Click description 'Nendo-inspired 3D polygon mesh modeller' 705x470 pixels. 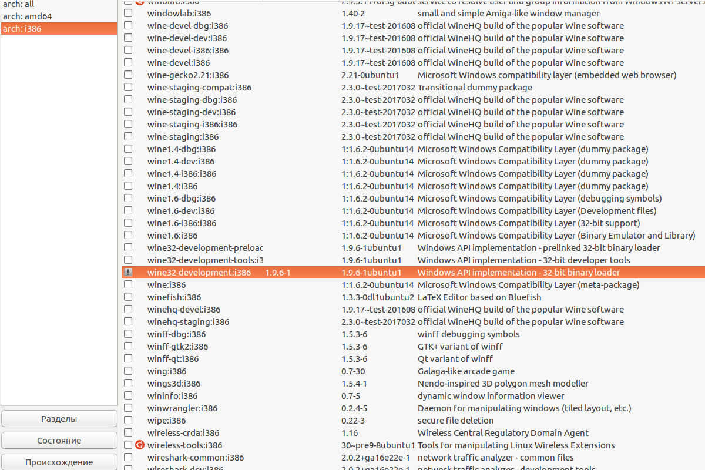point(503,383)
